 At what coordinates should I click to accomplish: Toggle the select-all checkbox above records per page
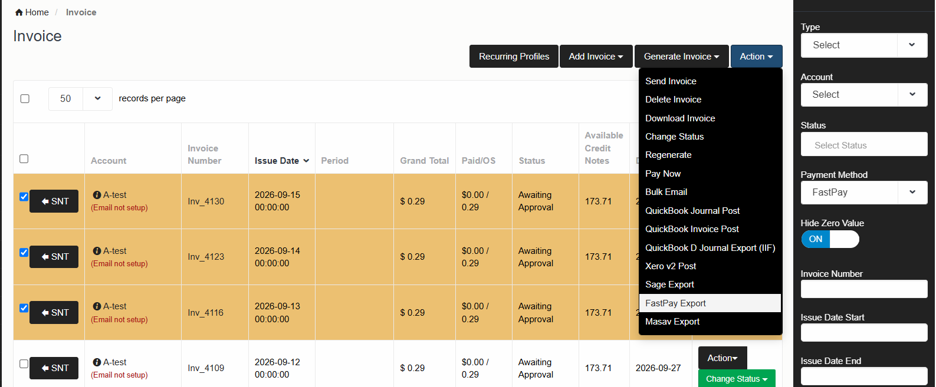[25, 98]
